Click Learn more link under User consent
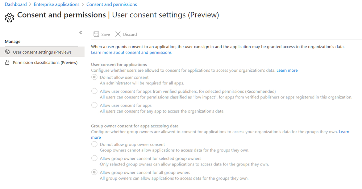The image size is (362, 189). pos(287,70)
